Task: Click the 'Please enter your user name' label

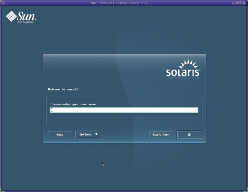Action: [x=73, y=104]
